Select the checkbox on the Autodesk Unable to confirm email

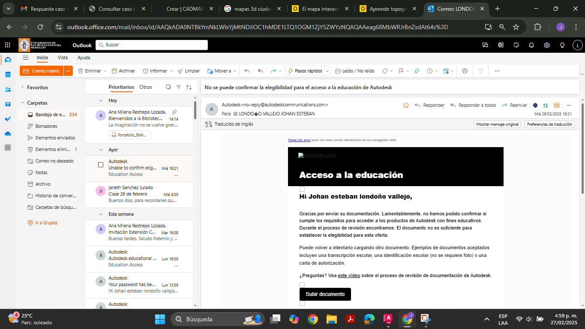click(101, 165)
